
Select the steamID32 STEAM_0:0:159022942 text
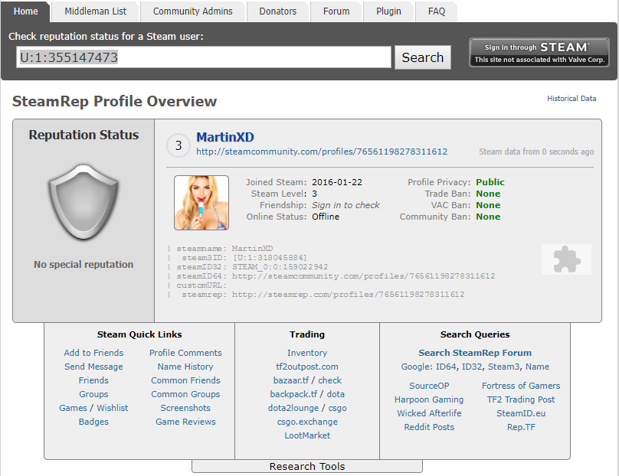(280, 267)
